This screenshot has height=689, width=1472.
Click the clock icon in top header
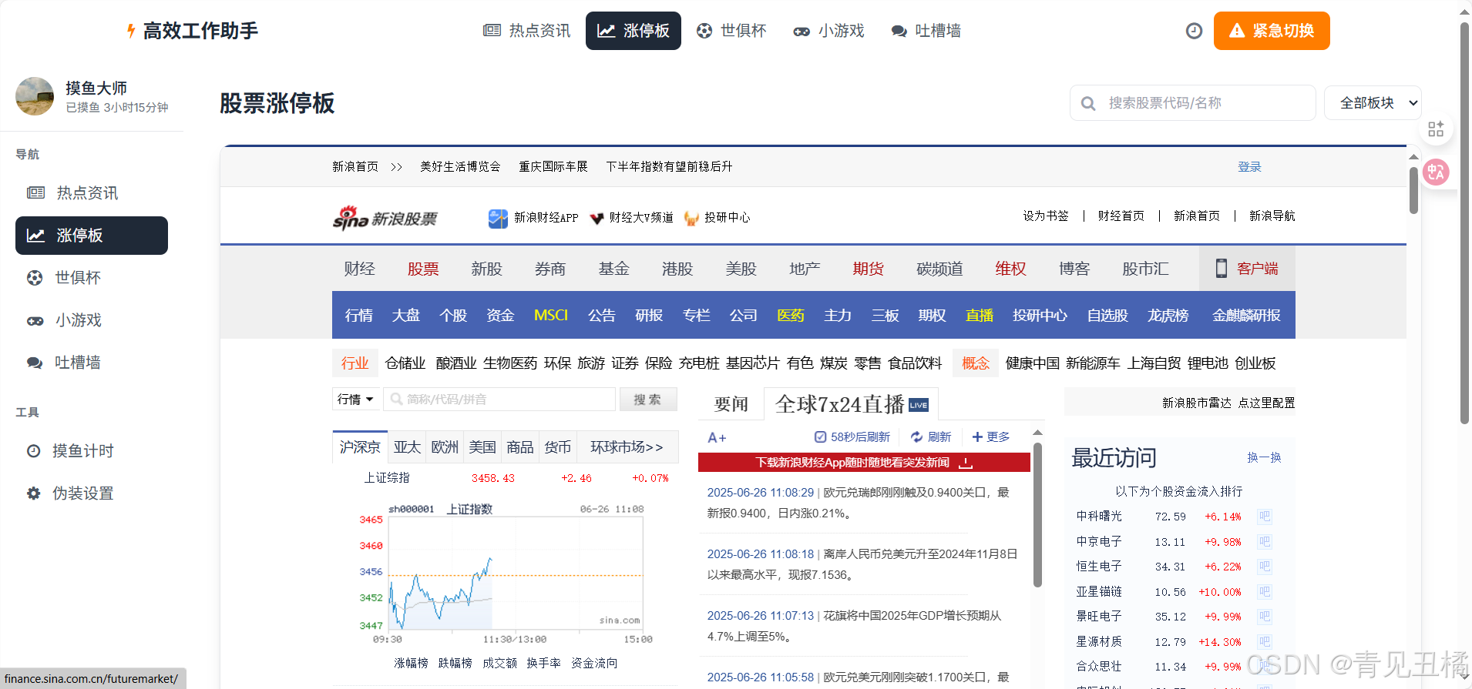pyautogui.click(x=1194, y=31)
